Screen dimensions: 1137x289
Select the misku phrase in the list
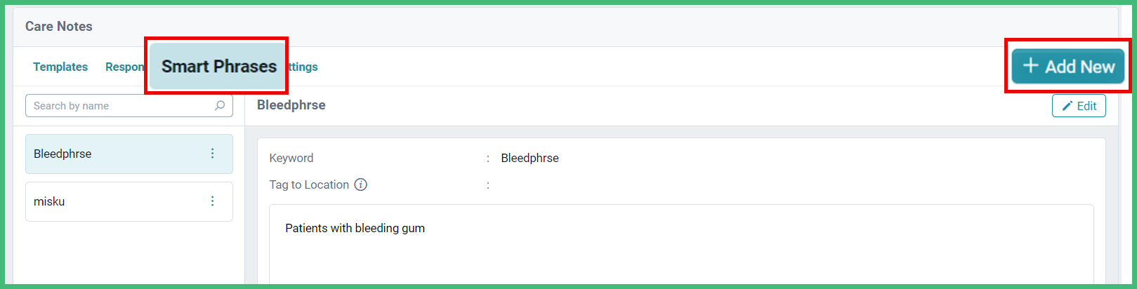(x=129, y=201)
